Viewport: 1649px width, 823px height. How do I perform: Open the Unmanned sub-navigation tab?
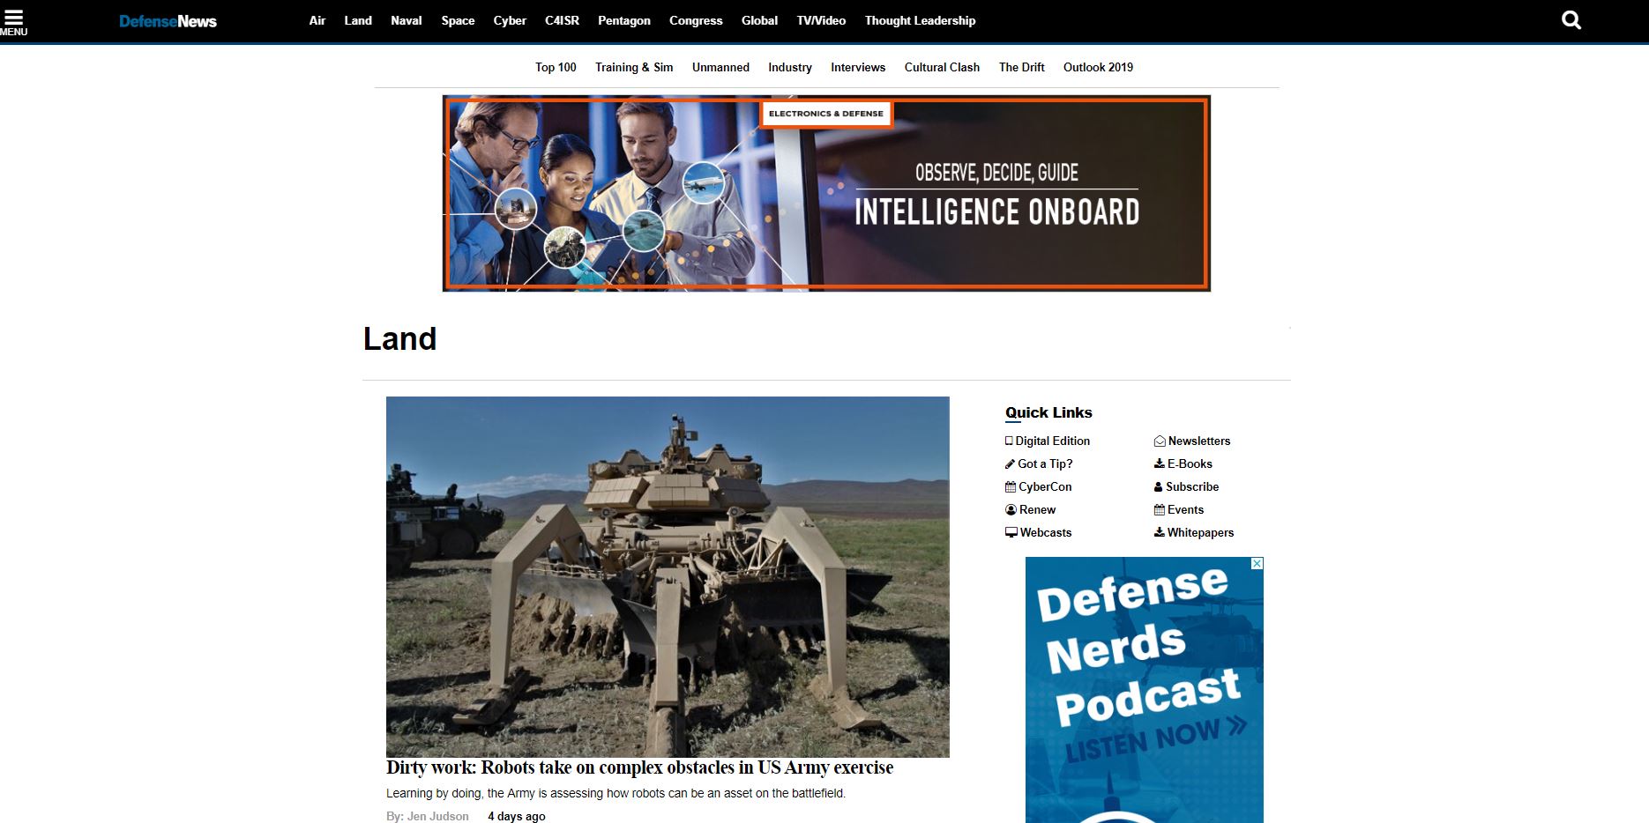[x=720, y=67]
